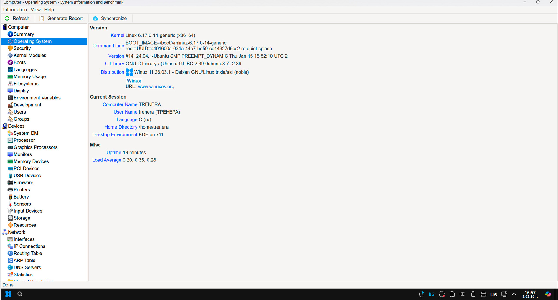Select the PCI Devices icon
This screenshot has height=300, width=558.
point(10,169)
